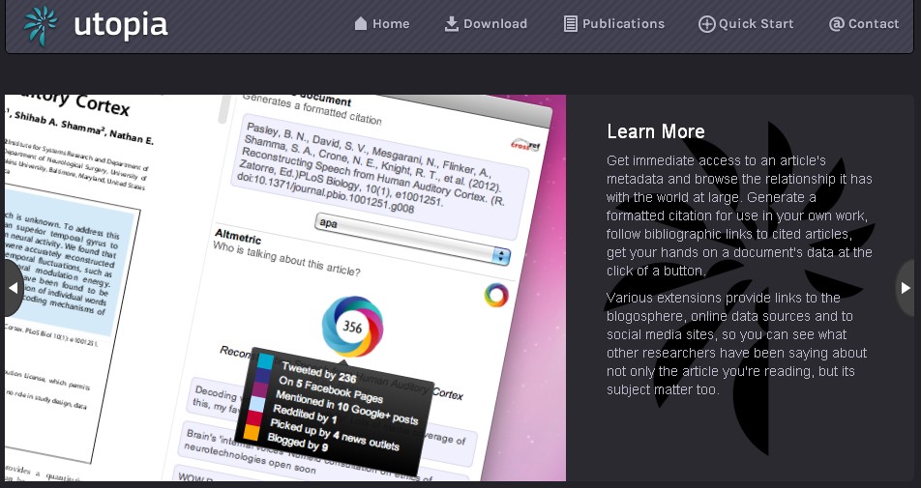Click the Download arrow icon
The width and height of the screenshot is (921, 488).
pyautogui.click(x=451, y=23)
